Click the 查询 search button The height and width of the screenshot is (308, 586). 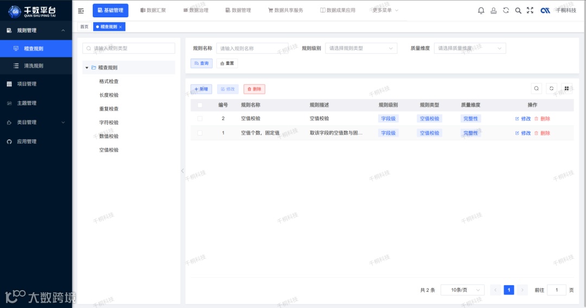[201, 63]
